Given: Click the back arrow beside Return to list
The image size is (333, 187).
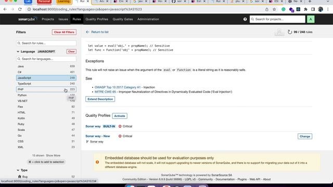Looking at the screenshot, I should point(87,32).
